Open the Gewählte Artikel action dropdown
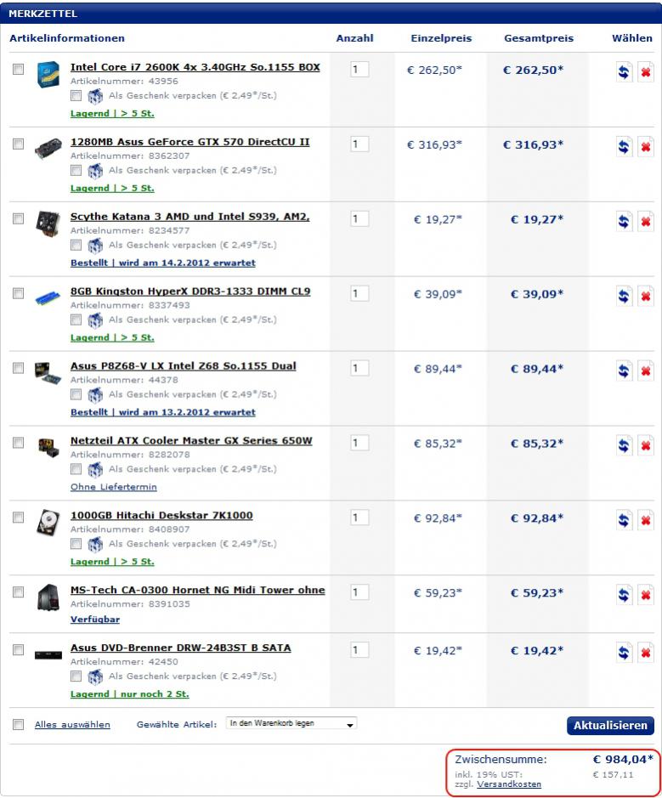 click(x=291, y=724)
